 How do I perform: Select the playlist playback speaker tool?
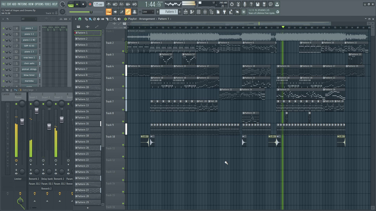pyautogui.click(x=119, y=19)
